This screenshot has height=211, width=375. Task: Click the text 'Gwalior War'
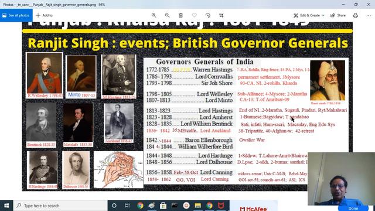point(252,140)
